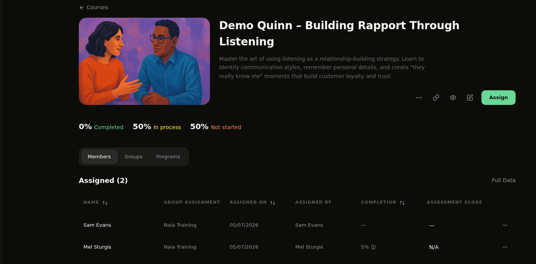Select the Sam Evans name cell
Screen dimensions: 536x264
[x=97, y=225]
